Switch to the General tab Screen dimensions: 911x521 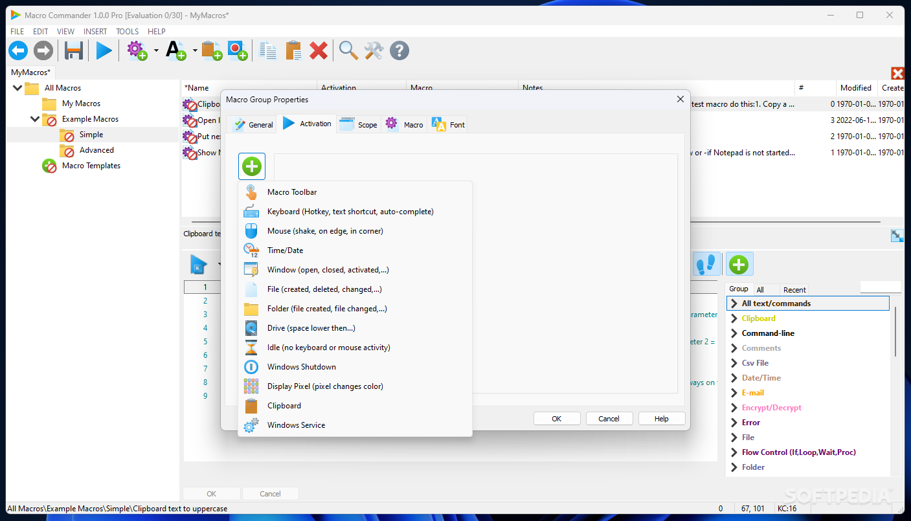252,125
